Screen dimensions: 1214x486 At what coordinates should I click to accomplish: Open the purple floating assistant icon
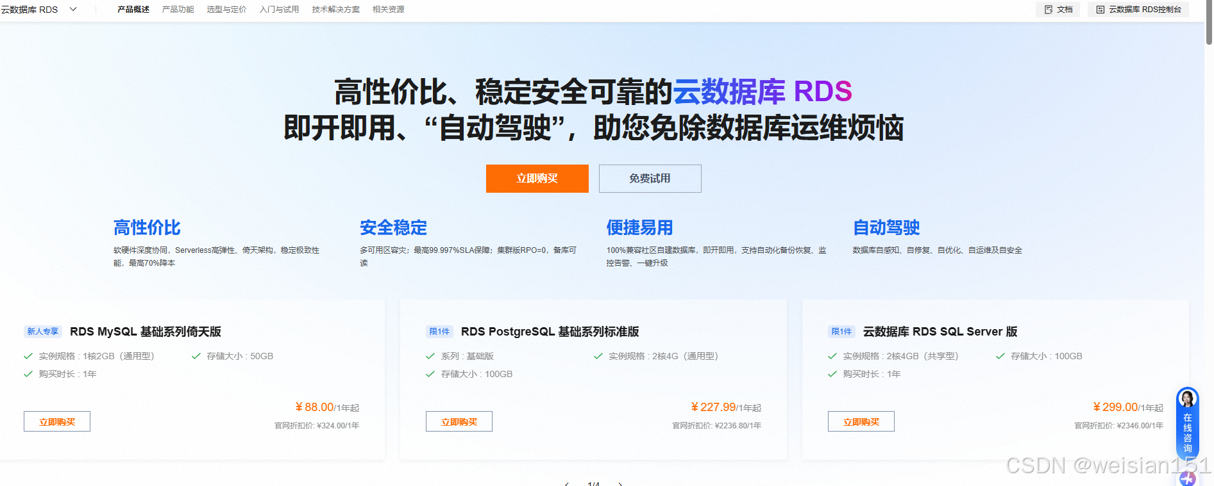(x=1187, y=478)
